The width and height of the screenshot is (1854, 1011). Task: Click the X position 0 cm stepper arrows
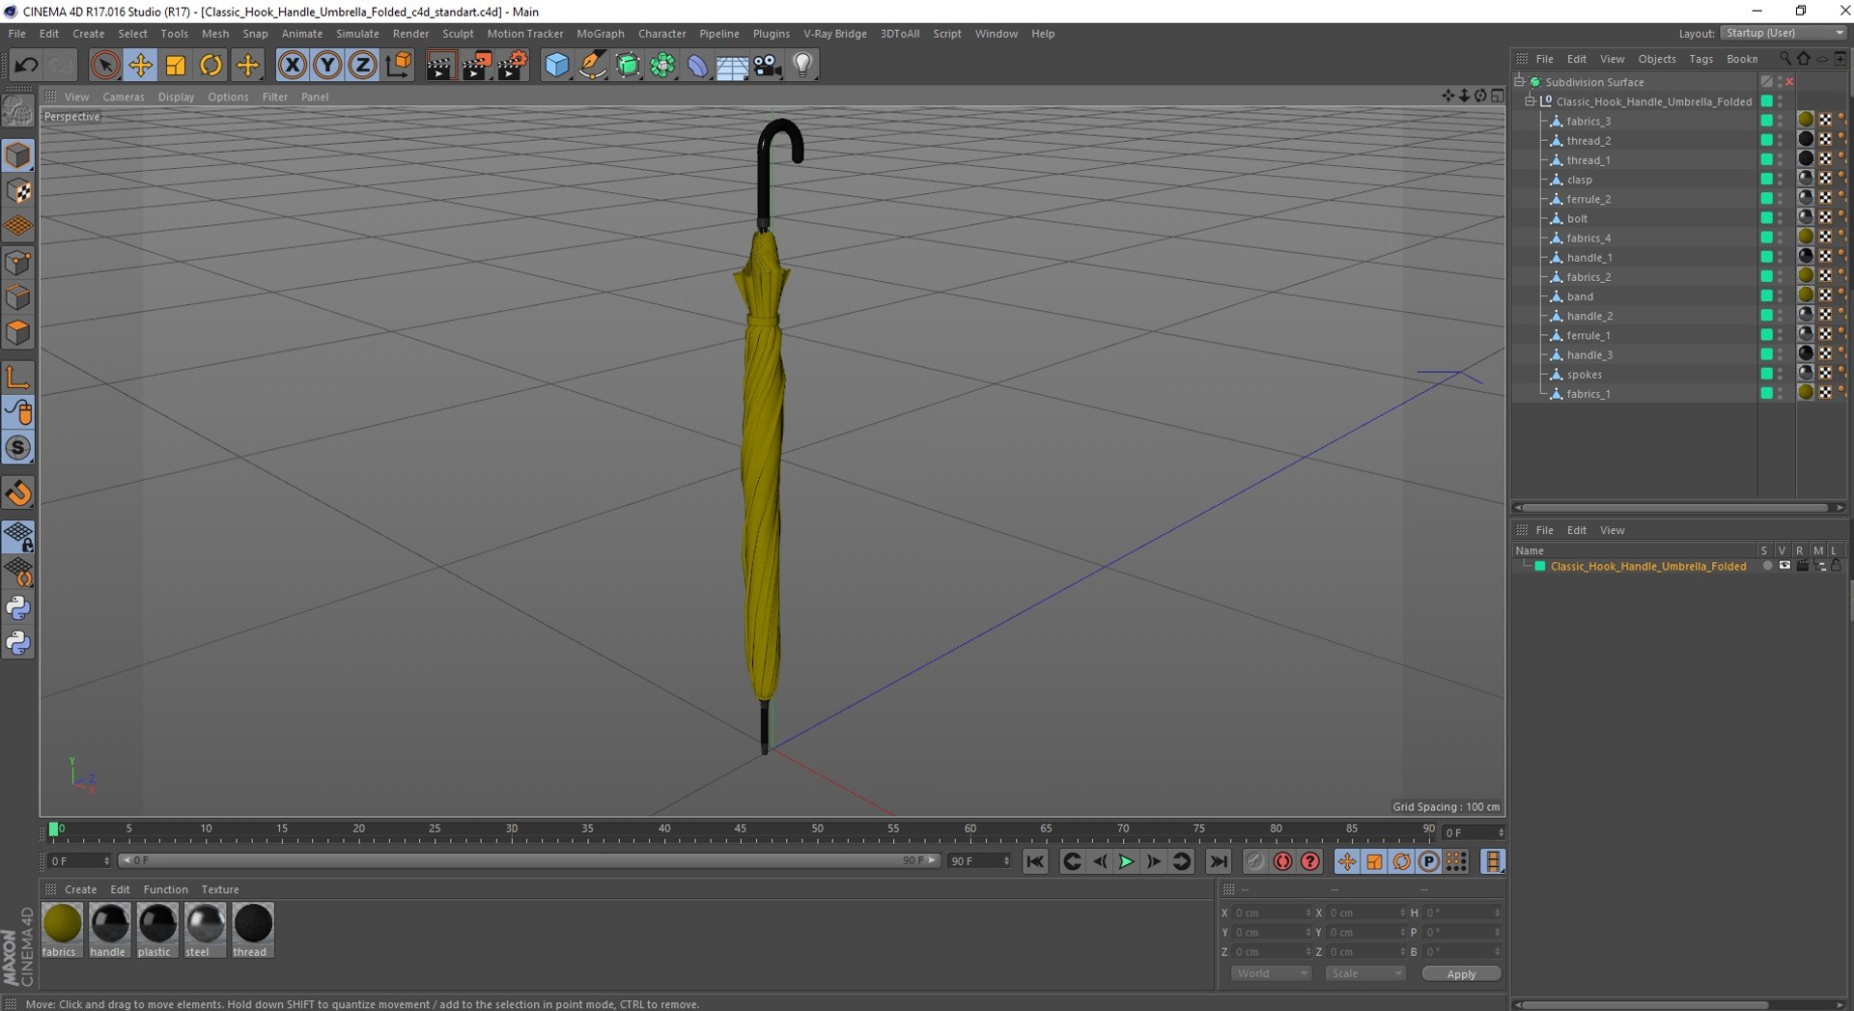[x=1308, y=913]
